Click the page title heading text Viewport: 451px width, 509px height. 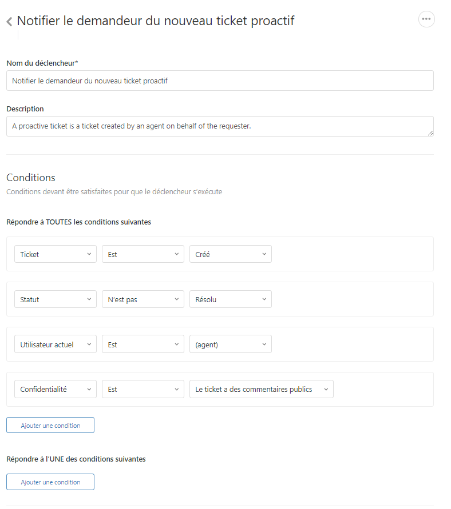click(156, 21)
